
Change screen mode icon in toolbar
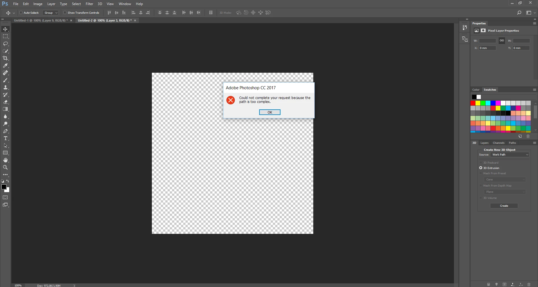[x=5, y=205]
